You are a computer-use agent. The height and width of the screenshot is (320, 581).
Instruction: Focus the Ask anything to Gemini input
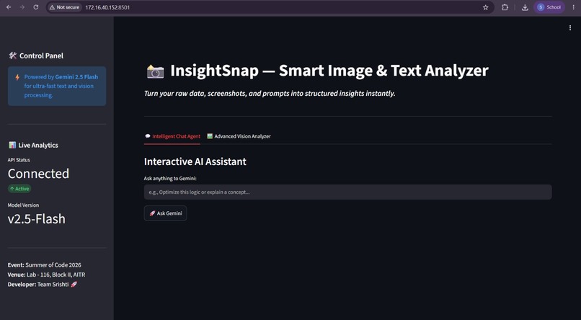pyautogui.click(x=347, y=192)
